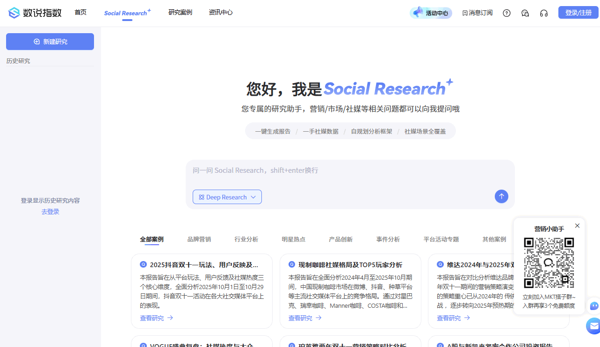Open the help question mark icon
This screenshot has width=600, height=347.
506,13
